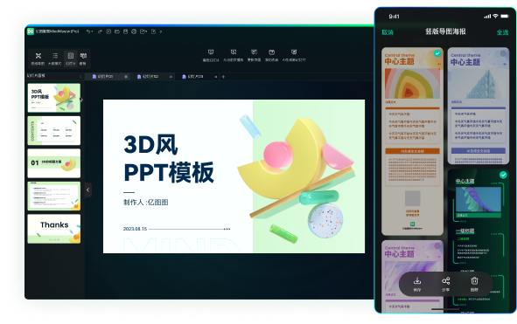Create a new file from title bar
Viewport: 517px width, 324px height.
[108, 31]
